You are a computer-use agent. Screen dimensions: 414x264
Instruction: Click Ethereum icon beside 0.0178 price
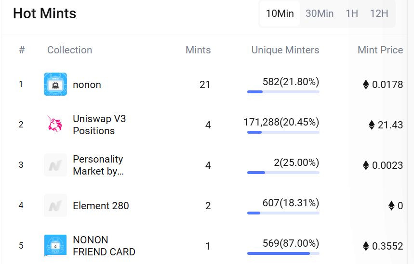point(366,85)
